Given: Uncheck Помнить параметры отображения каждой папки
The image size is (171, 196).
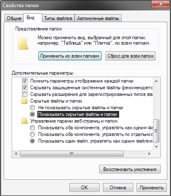Looking at the screenshot, I should [24, 81].
